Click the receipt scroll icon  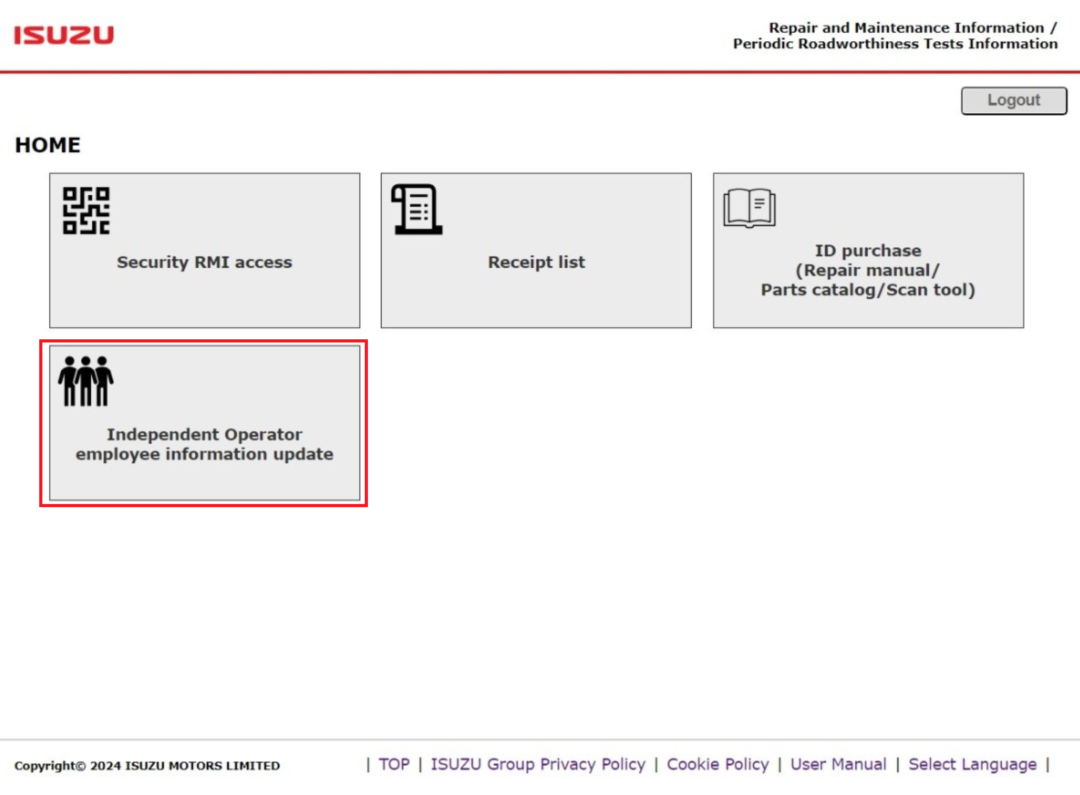tap(416, 209)
